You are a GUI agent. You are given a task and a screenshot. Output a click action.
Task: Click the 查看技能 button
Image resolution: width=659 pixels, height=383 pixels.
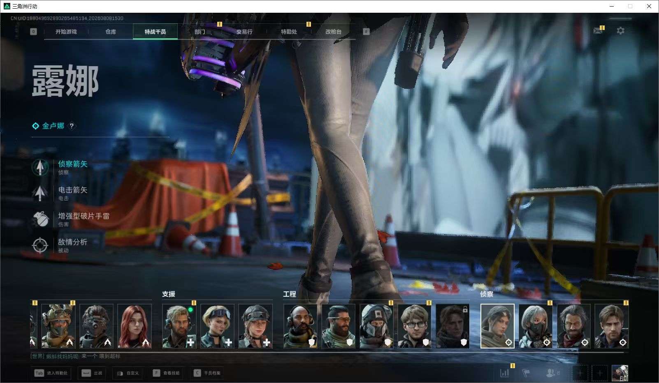pyautogui.click(x=166, y=373)
